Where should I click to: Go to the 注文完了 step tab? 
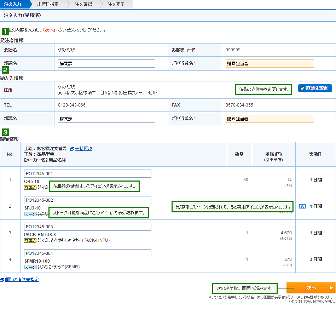point(116,4)
